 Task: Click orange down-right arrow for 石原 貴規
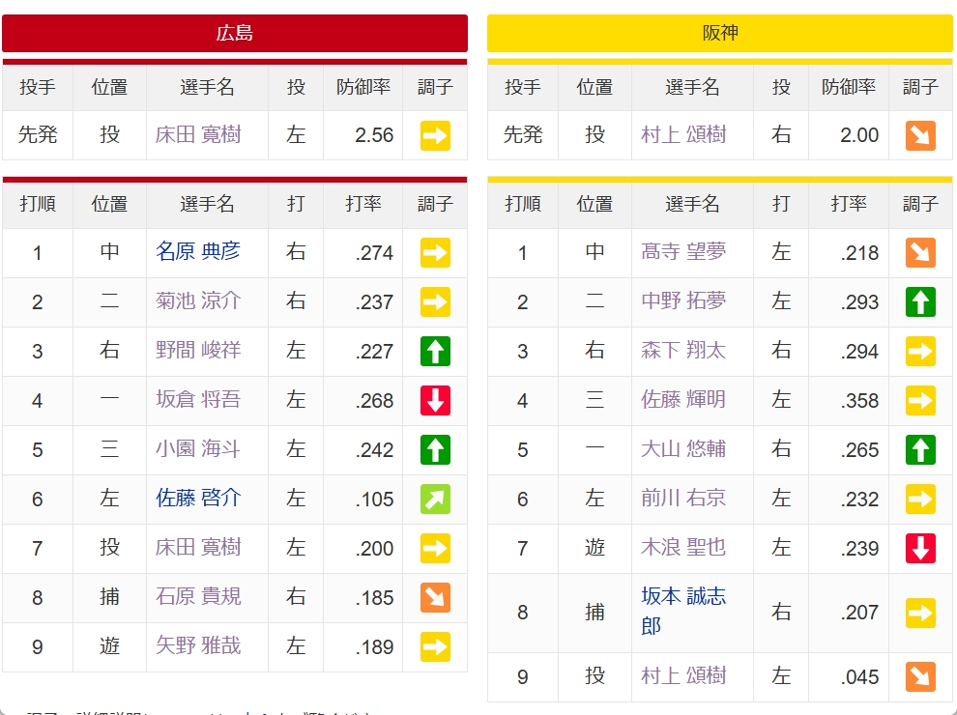[x=435, y=598]
